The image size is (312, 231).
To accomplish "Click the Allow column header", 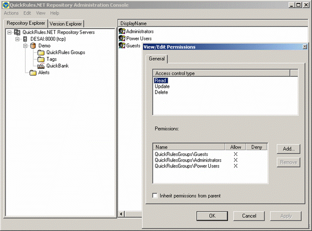I will pyautogui.click(x=235, y=147).
